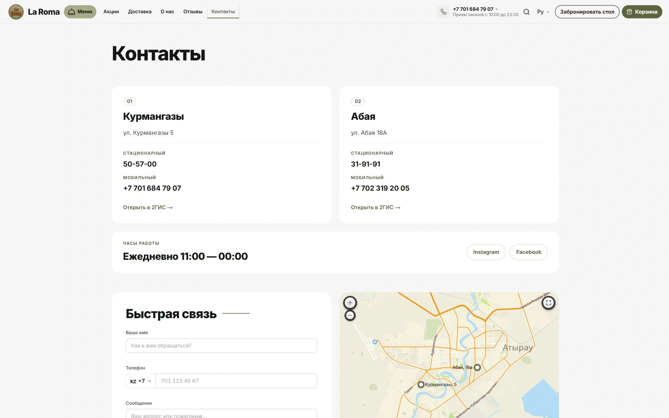The image size is (669, 418).
Task: Visit the Facebook page
Action: click(529, 252)
